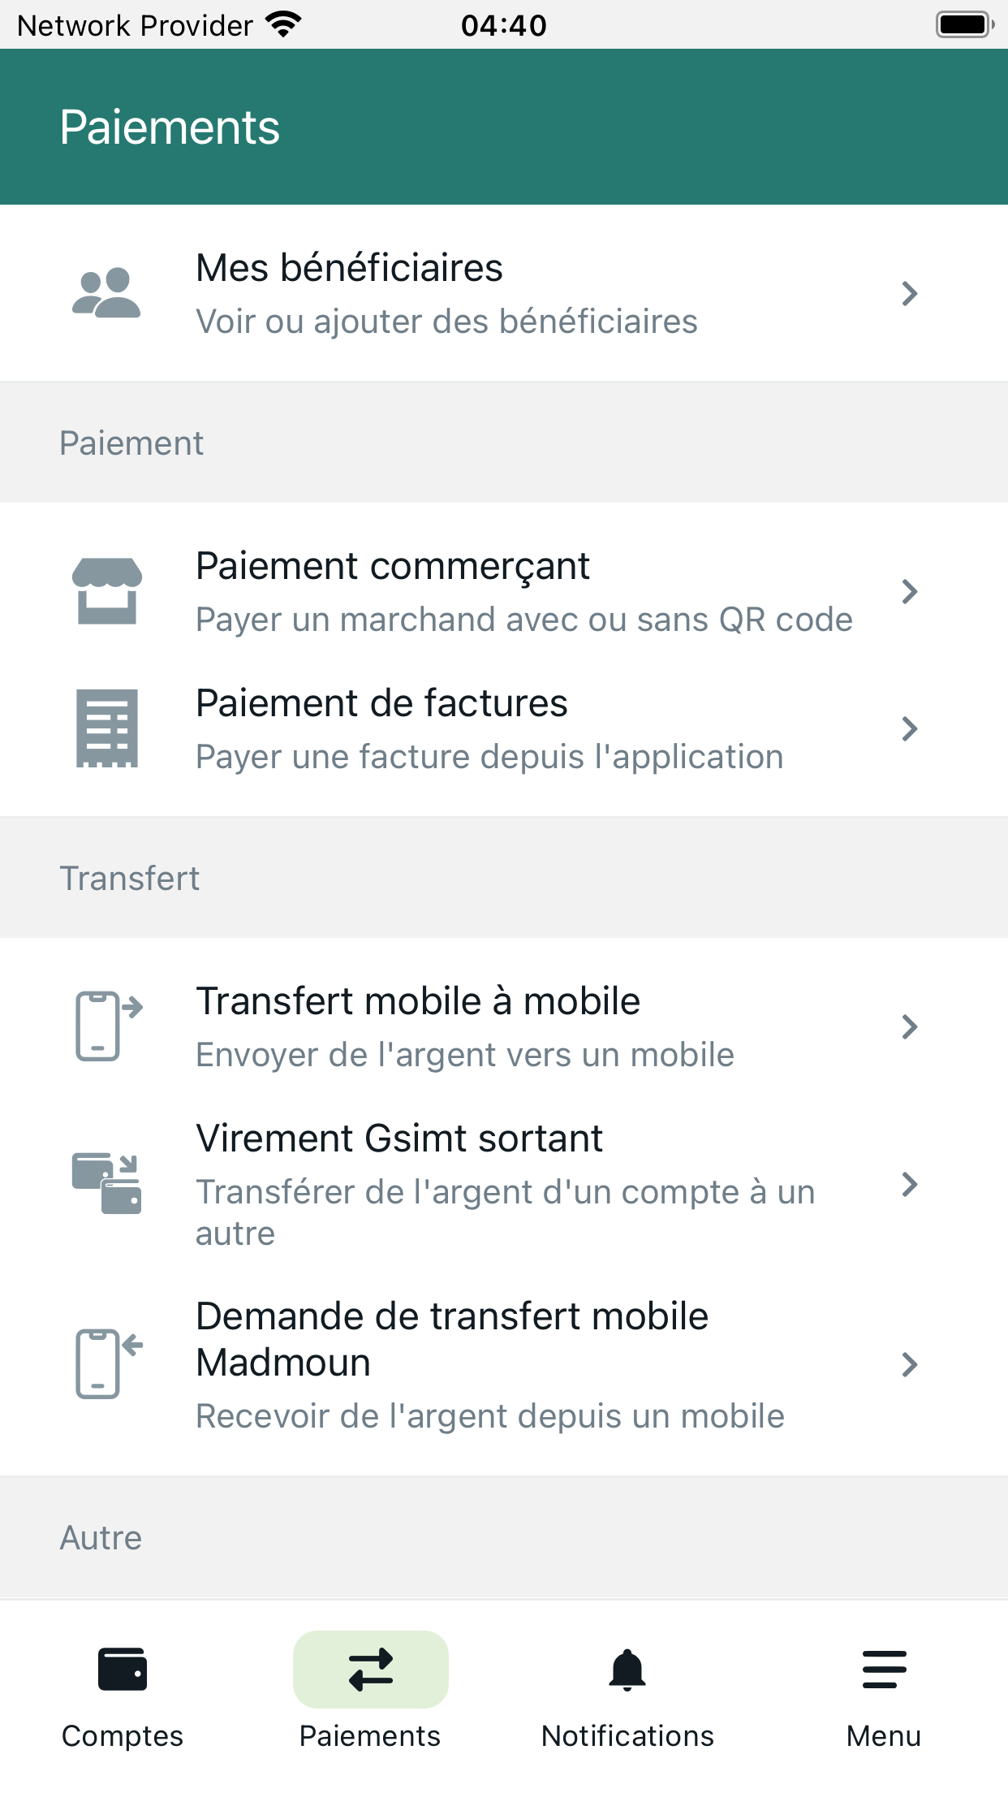Tap the Wi-Fi status icon
The width and height of the screenshot is (1008, 1793).
(284, 25)
